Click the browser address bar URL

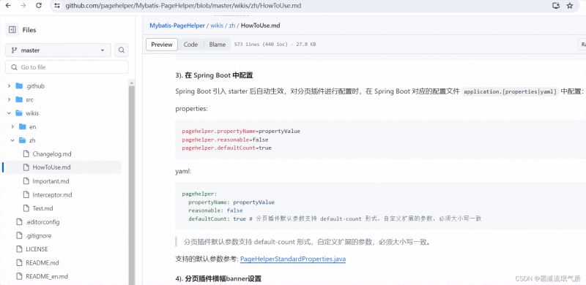183,6
